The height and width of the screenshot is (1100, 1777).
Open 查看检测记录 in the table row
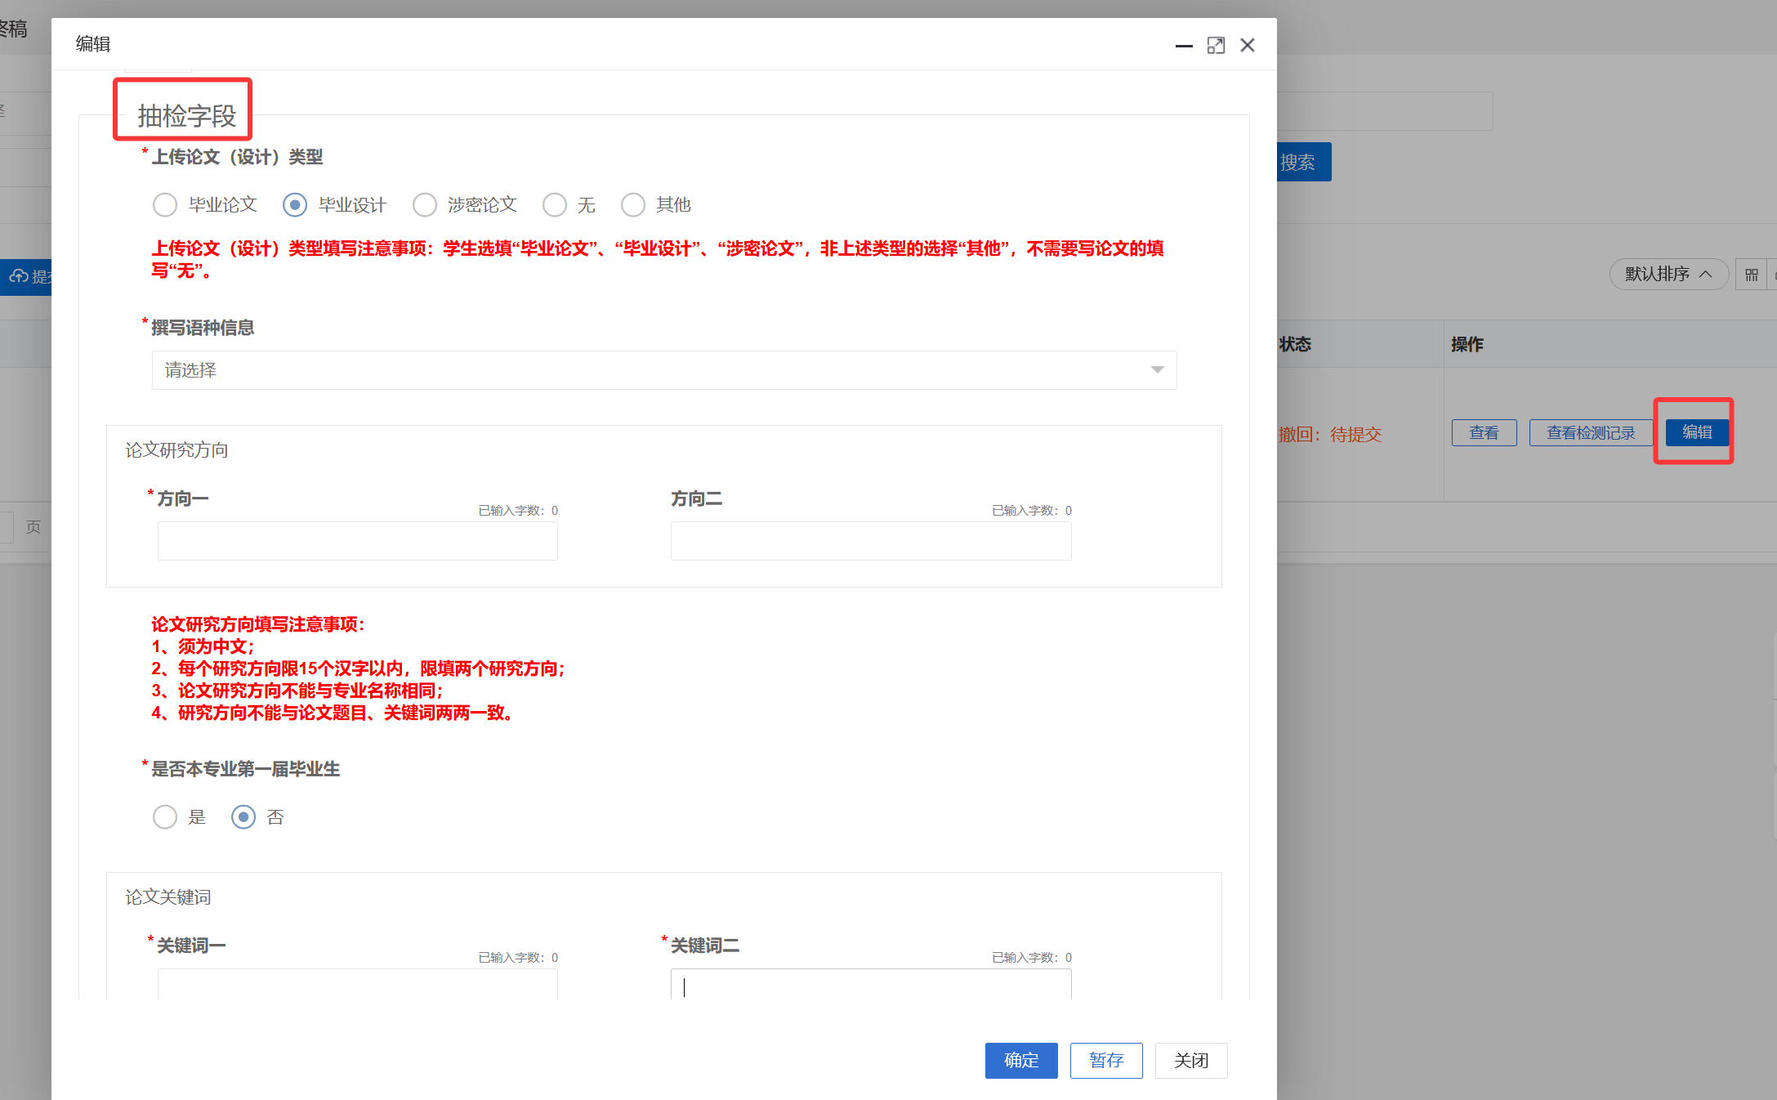1590,433
